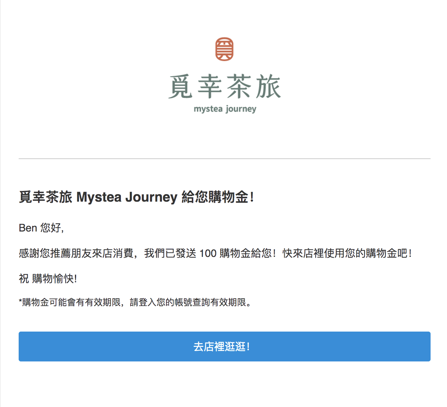Screen dimensions: 447x407
Task: Click the horizontal divider line below logo
Action: [224, 159]
